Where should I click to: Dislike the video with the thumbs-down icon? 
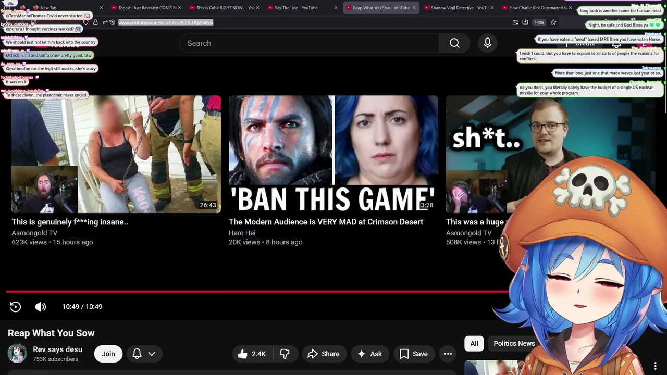(285, 354)
